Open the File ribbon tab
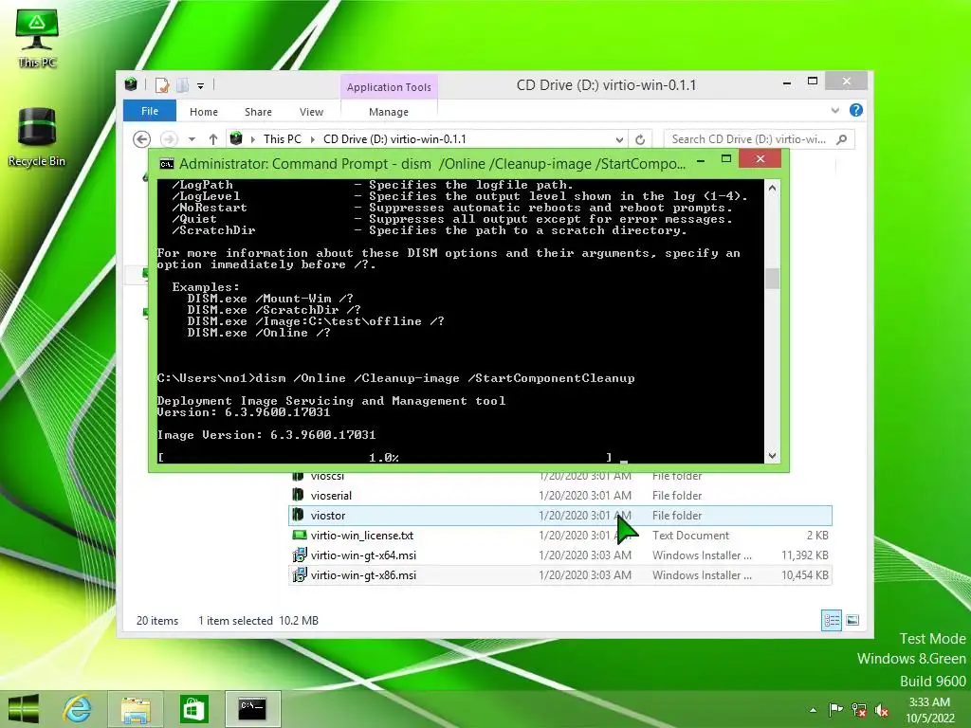This screenshot has width=971, height=728. pos(150,112)
